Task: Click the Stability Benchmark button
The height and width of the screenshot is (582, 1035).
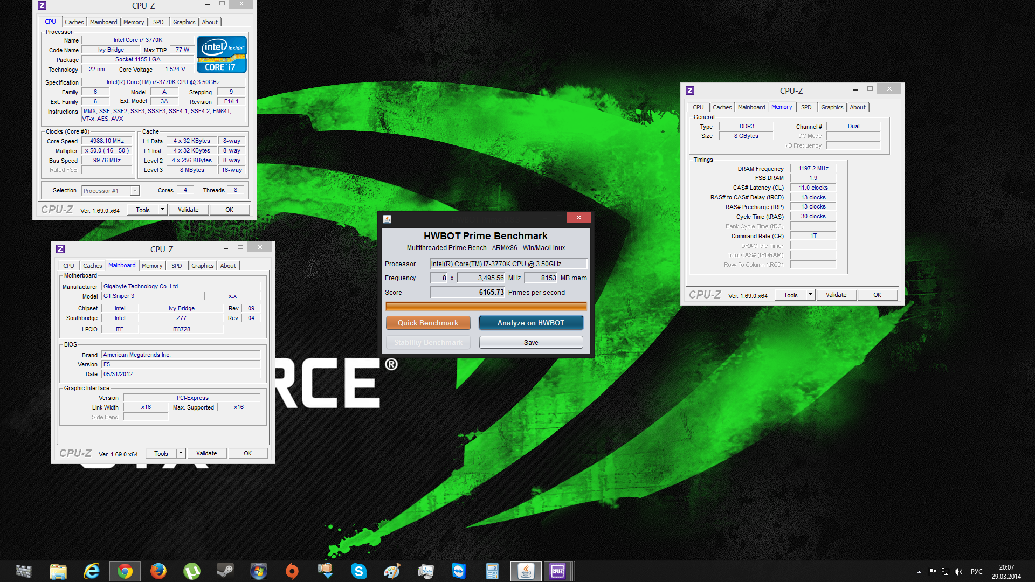Action: click(428, 343)
